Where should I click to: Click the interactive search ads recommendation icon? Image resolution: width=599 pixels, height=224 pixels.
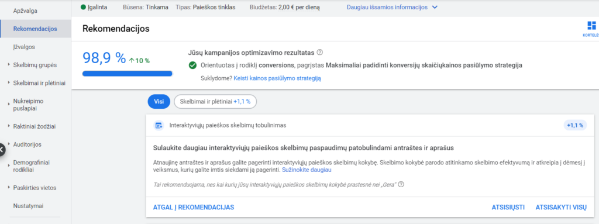pos(159,125)
